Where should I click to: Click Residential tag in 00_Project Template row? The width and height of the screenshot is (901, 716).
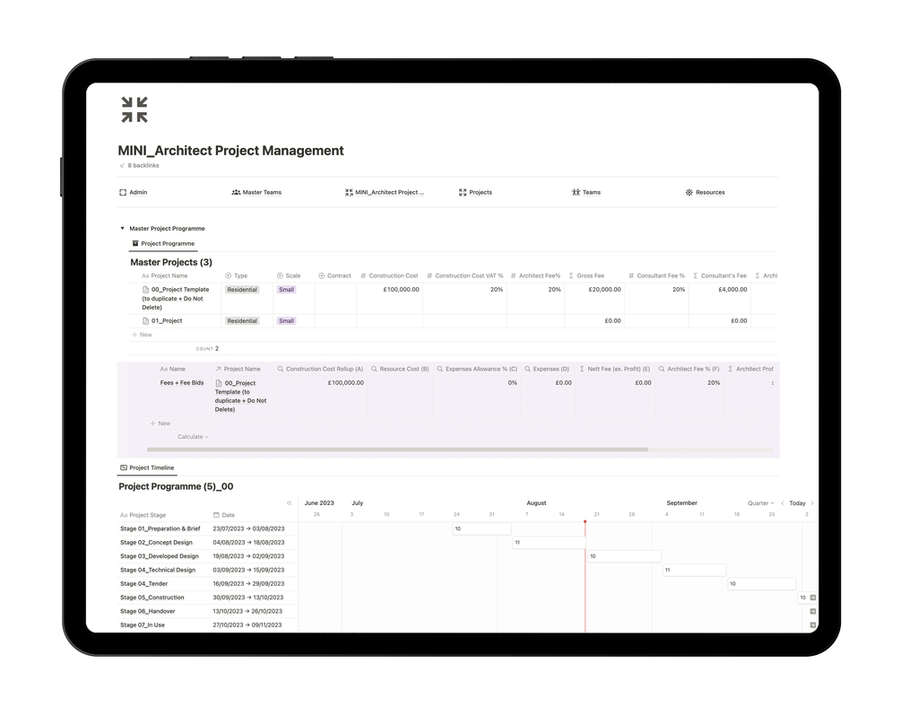click(x=242, y=290)
